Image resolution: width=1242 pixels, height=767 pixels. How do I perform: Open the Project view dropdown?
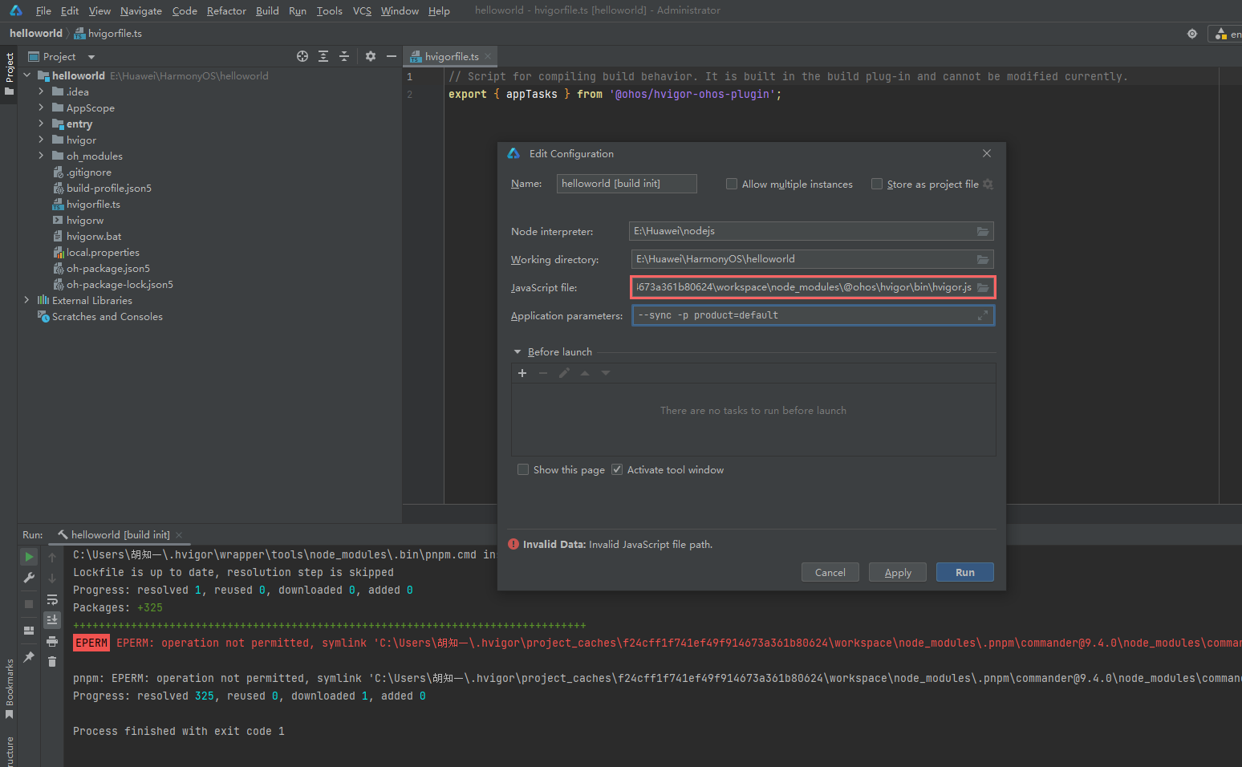91,57
